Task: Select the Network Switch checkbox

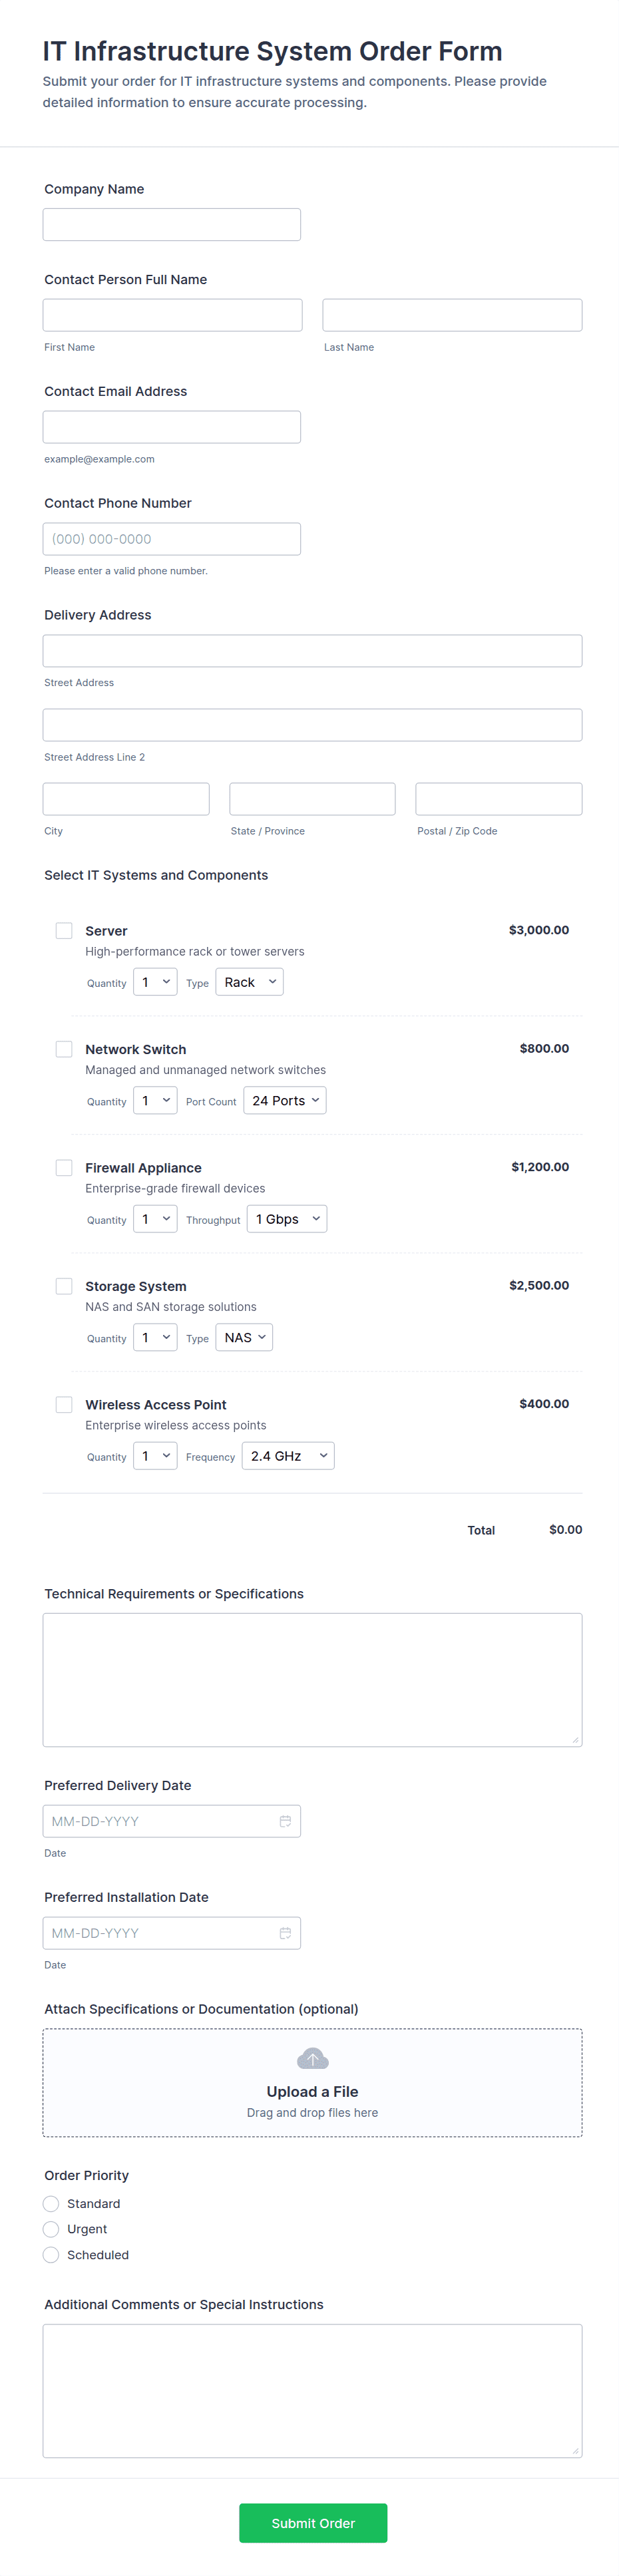Action: pos(64,1049)
